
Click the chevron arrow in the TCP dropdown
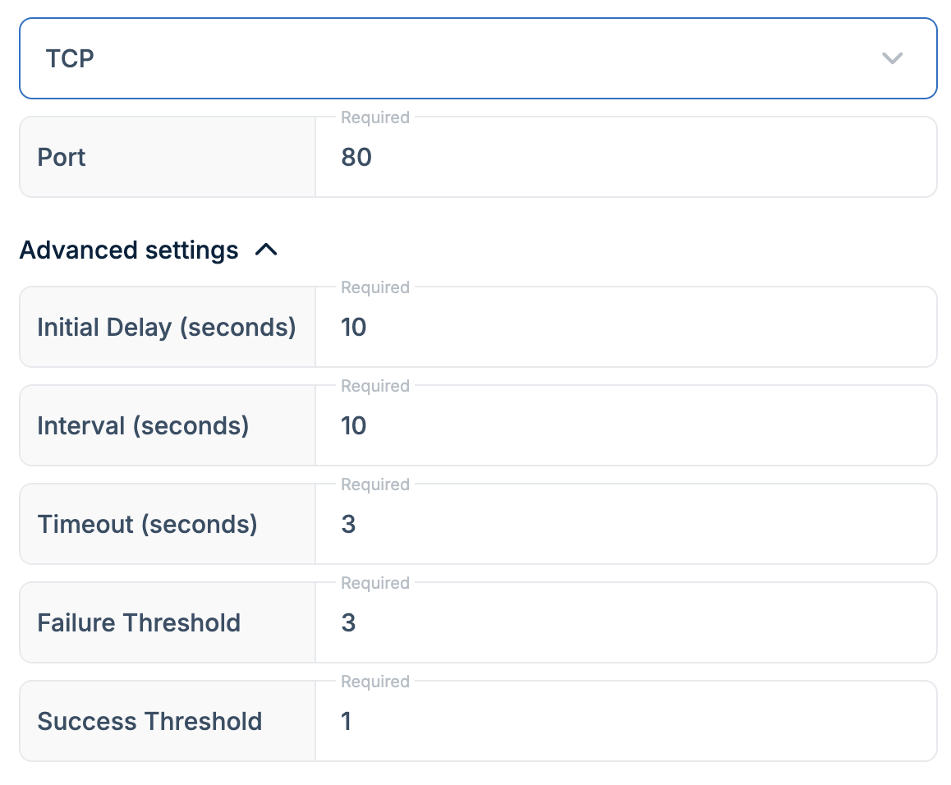pos(892,58)
